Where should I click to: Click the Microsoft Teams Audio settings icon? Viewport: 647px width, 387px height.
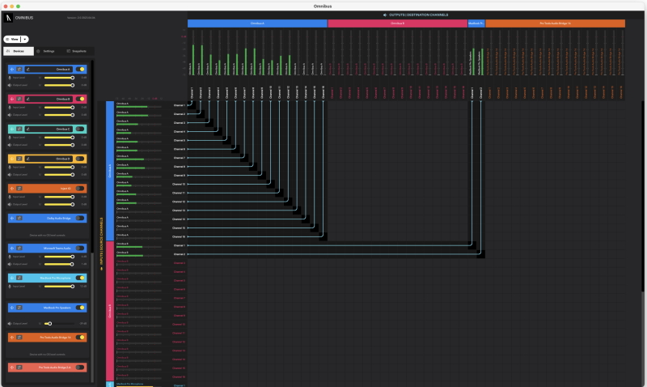(19, 248)
